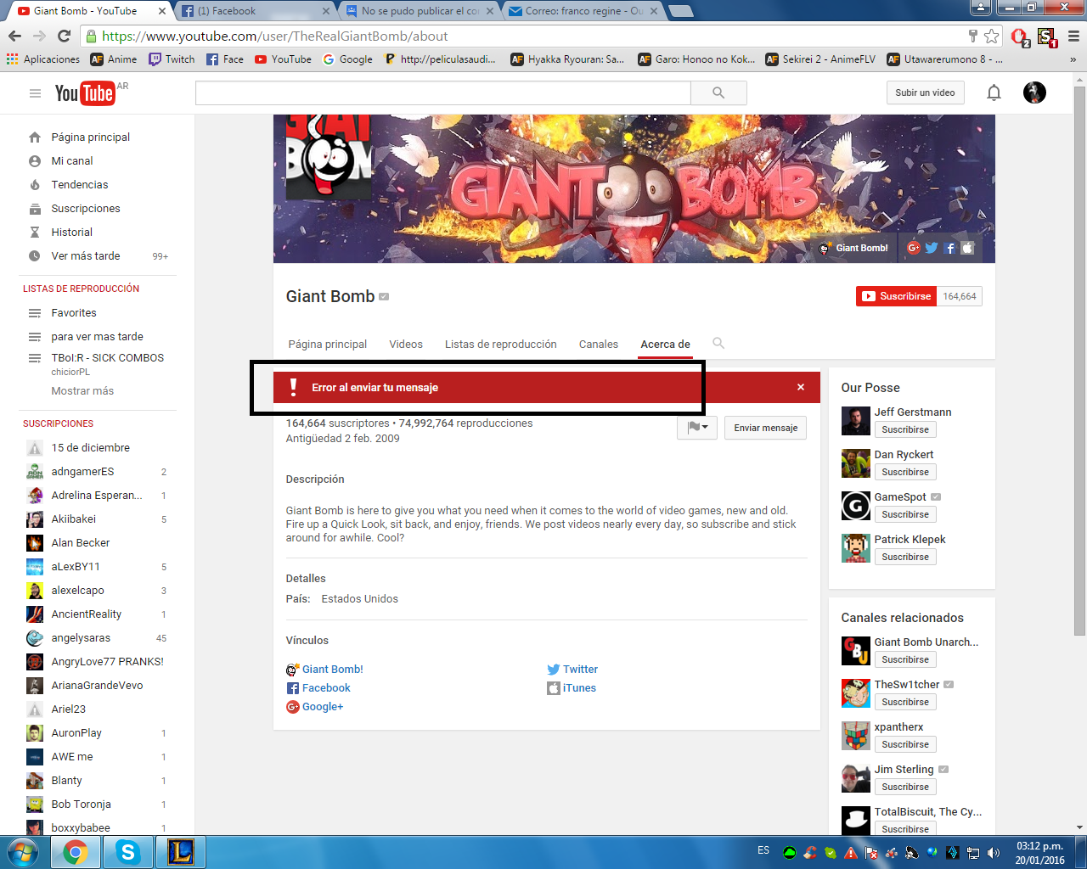Expand Mostrar más playlists
This screenshot has height=869, width=1087.
point(82,390)
